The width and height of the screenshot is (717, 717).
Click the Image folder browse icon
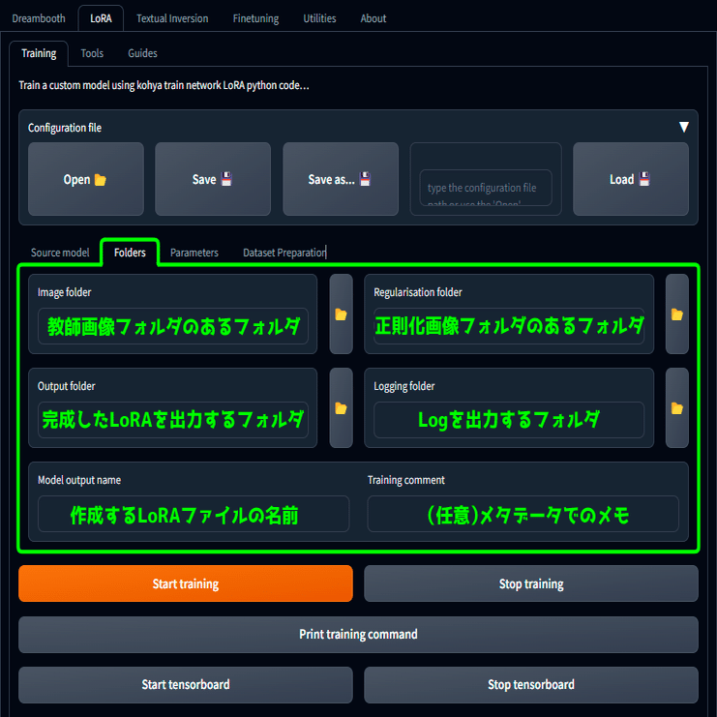coord(341,314)
